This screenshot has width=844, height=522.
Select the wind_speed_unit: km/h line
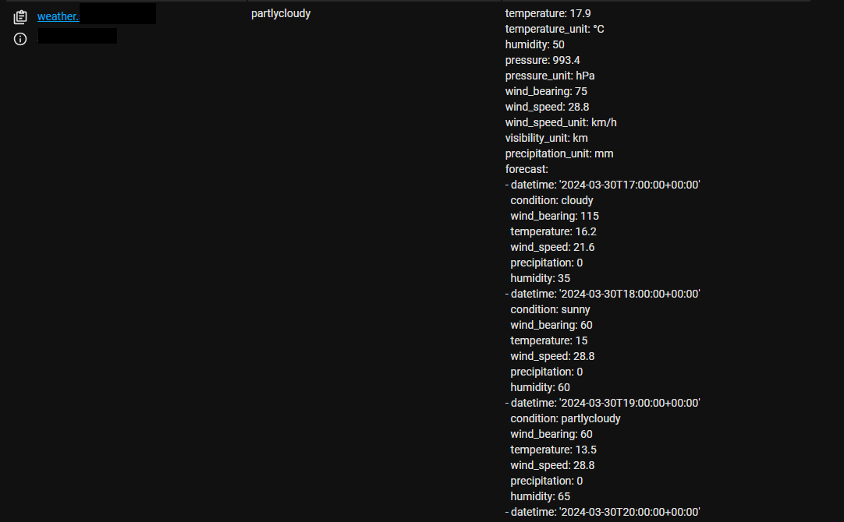(561, 122)
